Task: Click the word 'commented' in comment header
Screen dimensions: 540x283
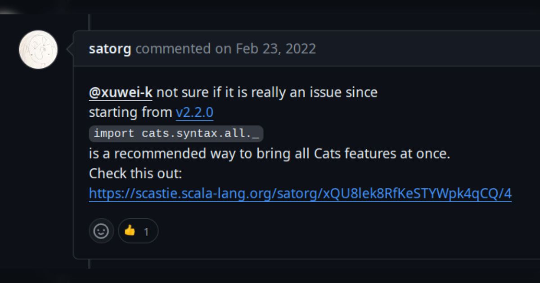Action: coord(172,49)
